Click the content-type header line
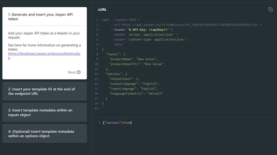The width and height of the screenshot is (277, 155). (x=150, y=40)
